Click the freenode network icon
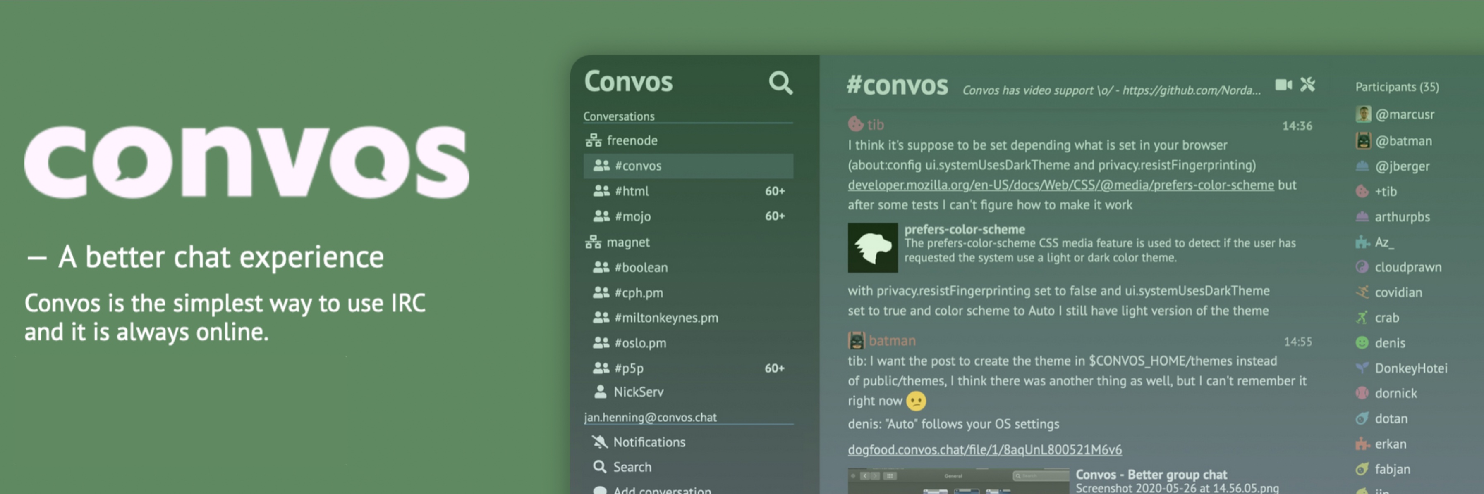 point(594,140)
